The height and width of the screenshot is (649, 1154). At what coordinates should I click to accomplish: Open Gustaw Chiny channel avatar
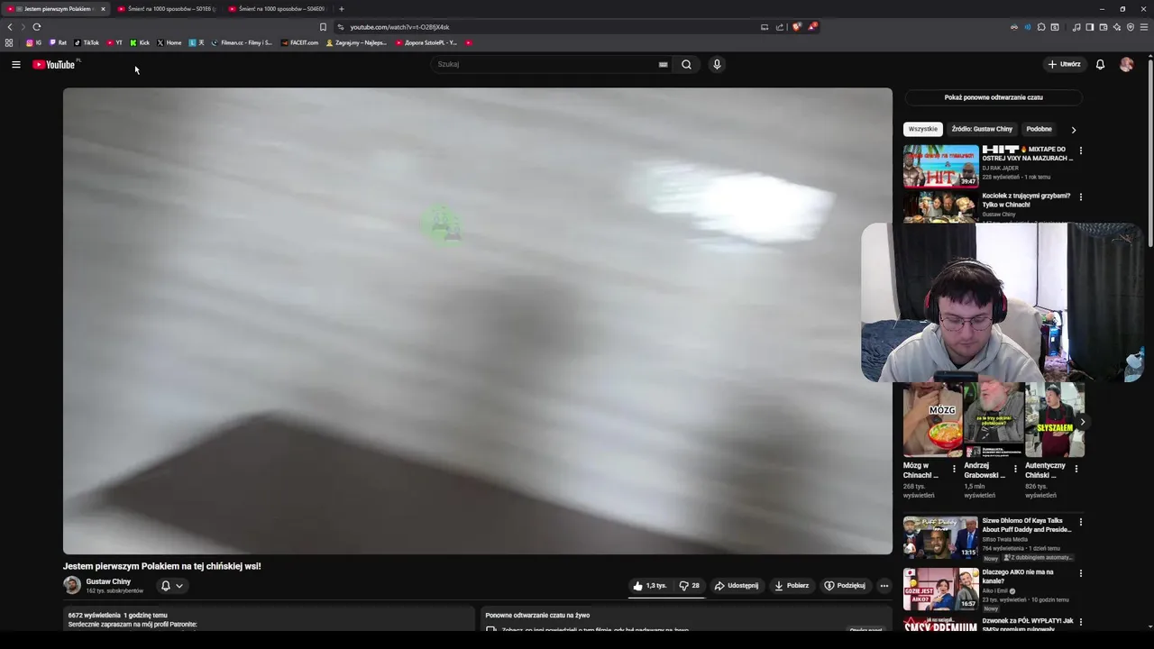pyautogui.click(x=72, y=585)
